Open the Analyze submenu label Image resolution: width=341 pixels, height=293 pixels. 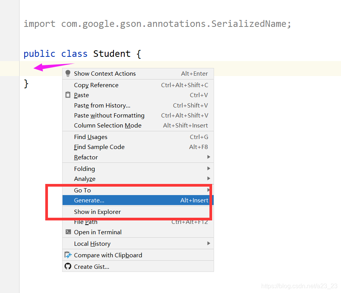(85, 179)
